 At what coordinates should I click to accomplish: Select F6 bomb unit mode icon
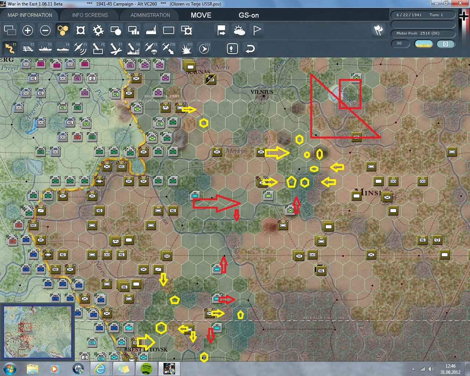pyautogui.click(x=98, y=48)
